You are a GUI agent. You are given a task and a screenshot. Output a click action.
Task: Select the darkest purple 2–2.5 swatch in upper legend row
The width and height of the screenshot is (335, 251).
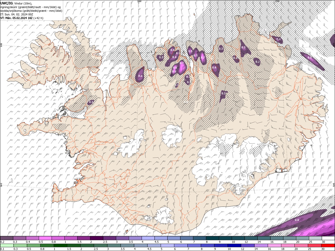pos(97,238)
